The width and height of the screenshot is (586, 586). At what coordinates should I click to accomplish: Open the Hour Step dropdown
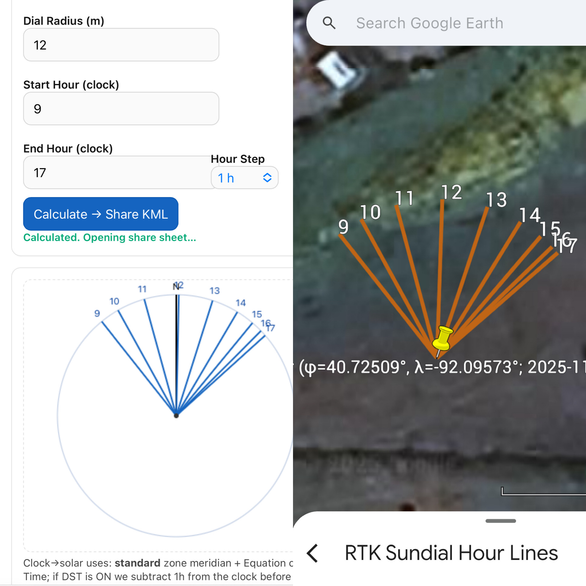(x=244, y=178)
